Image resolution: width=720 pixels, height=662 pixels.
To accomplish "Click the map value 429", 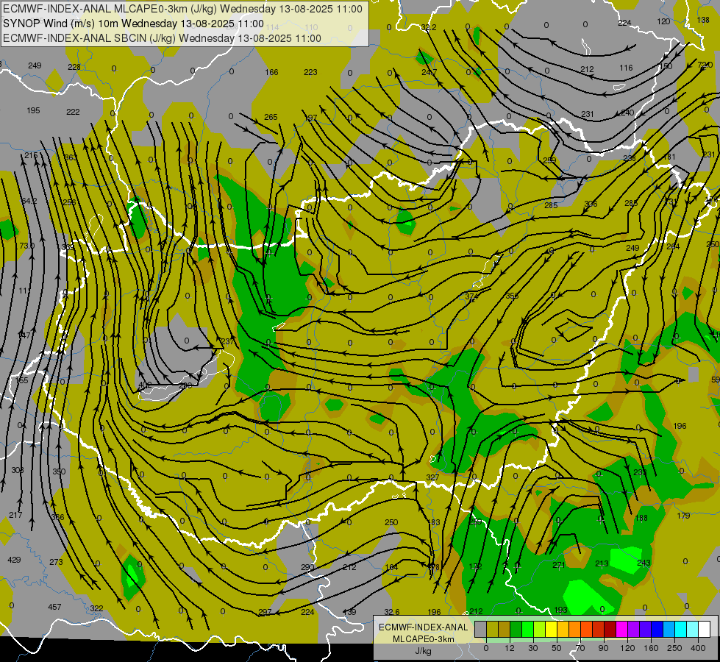I will [14, 560].
